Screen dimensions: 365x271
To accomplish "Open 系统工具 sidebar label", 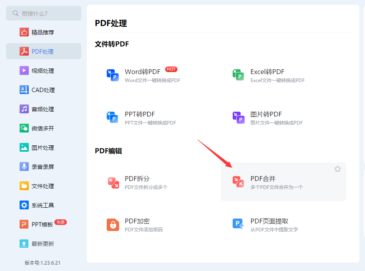I will pyautogui.click(x=43, y=205).
